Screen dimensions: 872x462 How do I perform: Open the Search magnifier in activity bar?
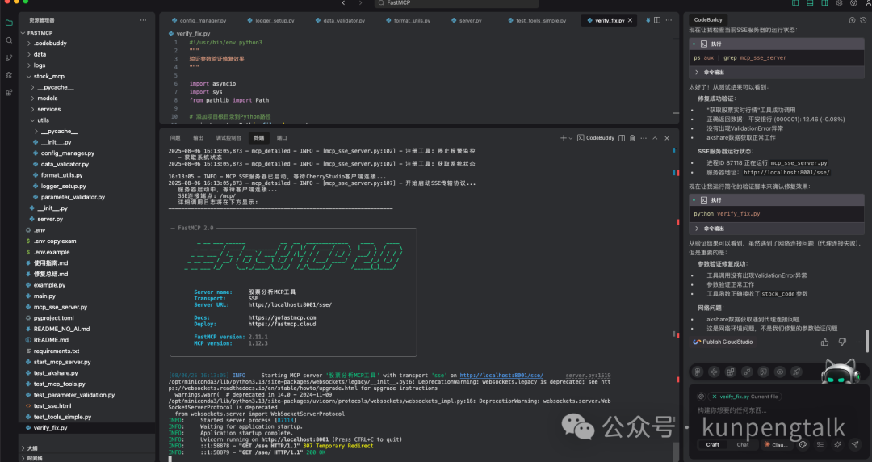9,40
